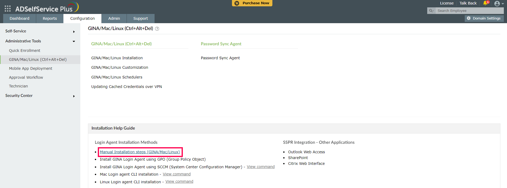Click green GINA/Mac/Linux (Ctrl+Alt+Del) section heading
The width and height of the screenshot is (507, 188).
coord(121,44)
